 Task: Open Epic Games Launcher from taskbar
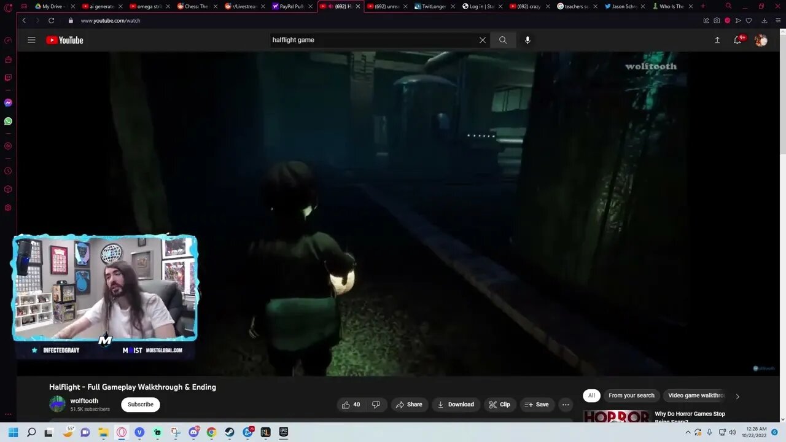(x=284, y=432)
